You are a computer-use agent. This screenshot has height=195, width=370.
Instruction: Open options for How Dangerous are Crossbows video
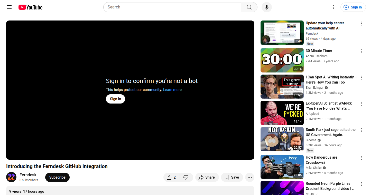coord(362,158)
